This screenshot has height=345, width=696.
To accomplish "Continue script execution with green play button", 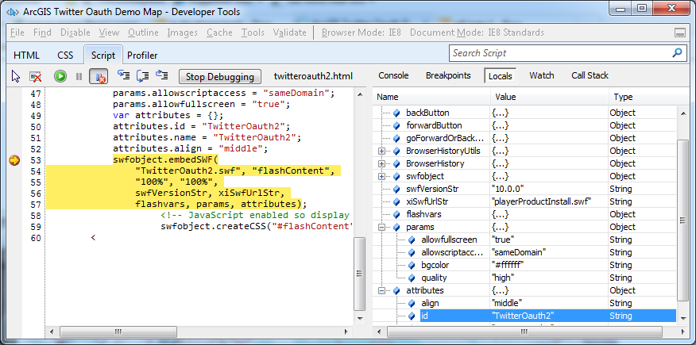I will pyautogui.click(x=60, y=77).
